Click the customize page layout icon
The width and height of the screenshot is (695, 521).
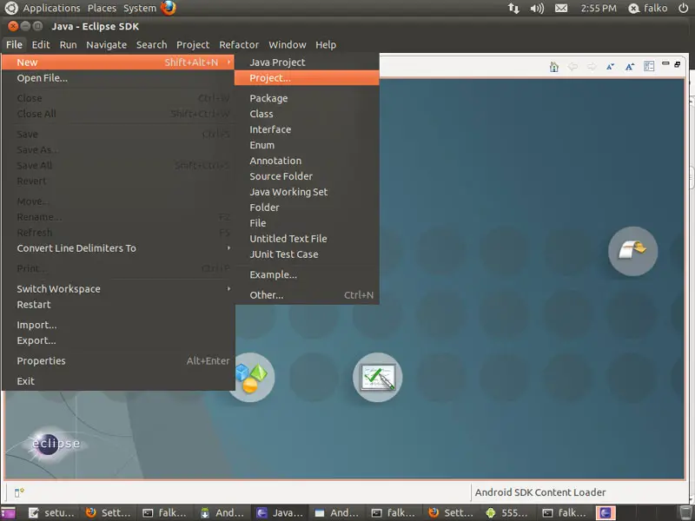click(649, 67)
